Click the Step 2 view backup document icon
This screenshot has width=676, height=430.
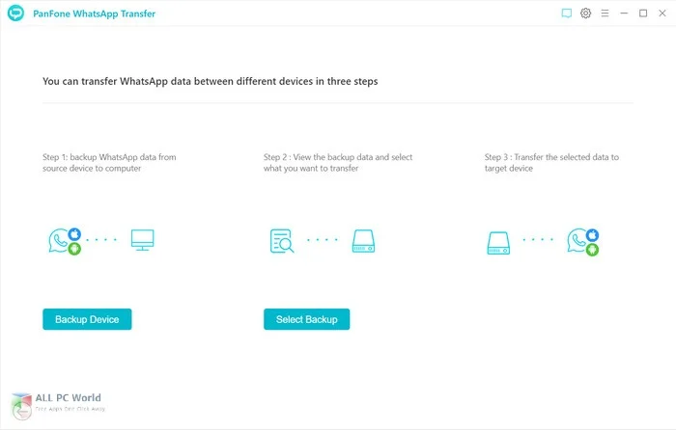pyautogui.click(x=282, y=241)
